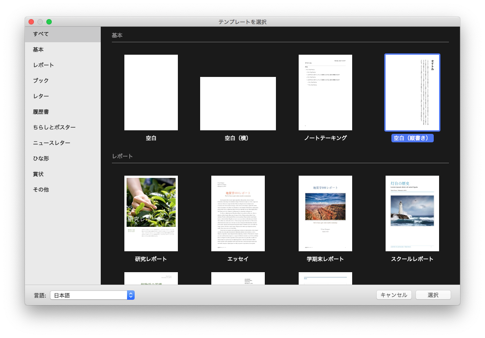Screen dimensions: 485x338
Task: Show 履歴書 resume templates
Action: pos(41,112)
